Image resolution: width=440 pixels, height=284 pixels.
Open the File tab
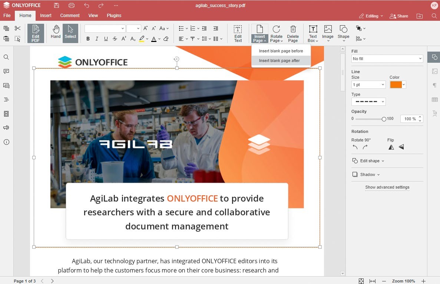point(7,16)
